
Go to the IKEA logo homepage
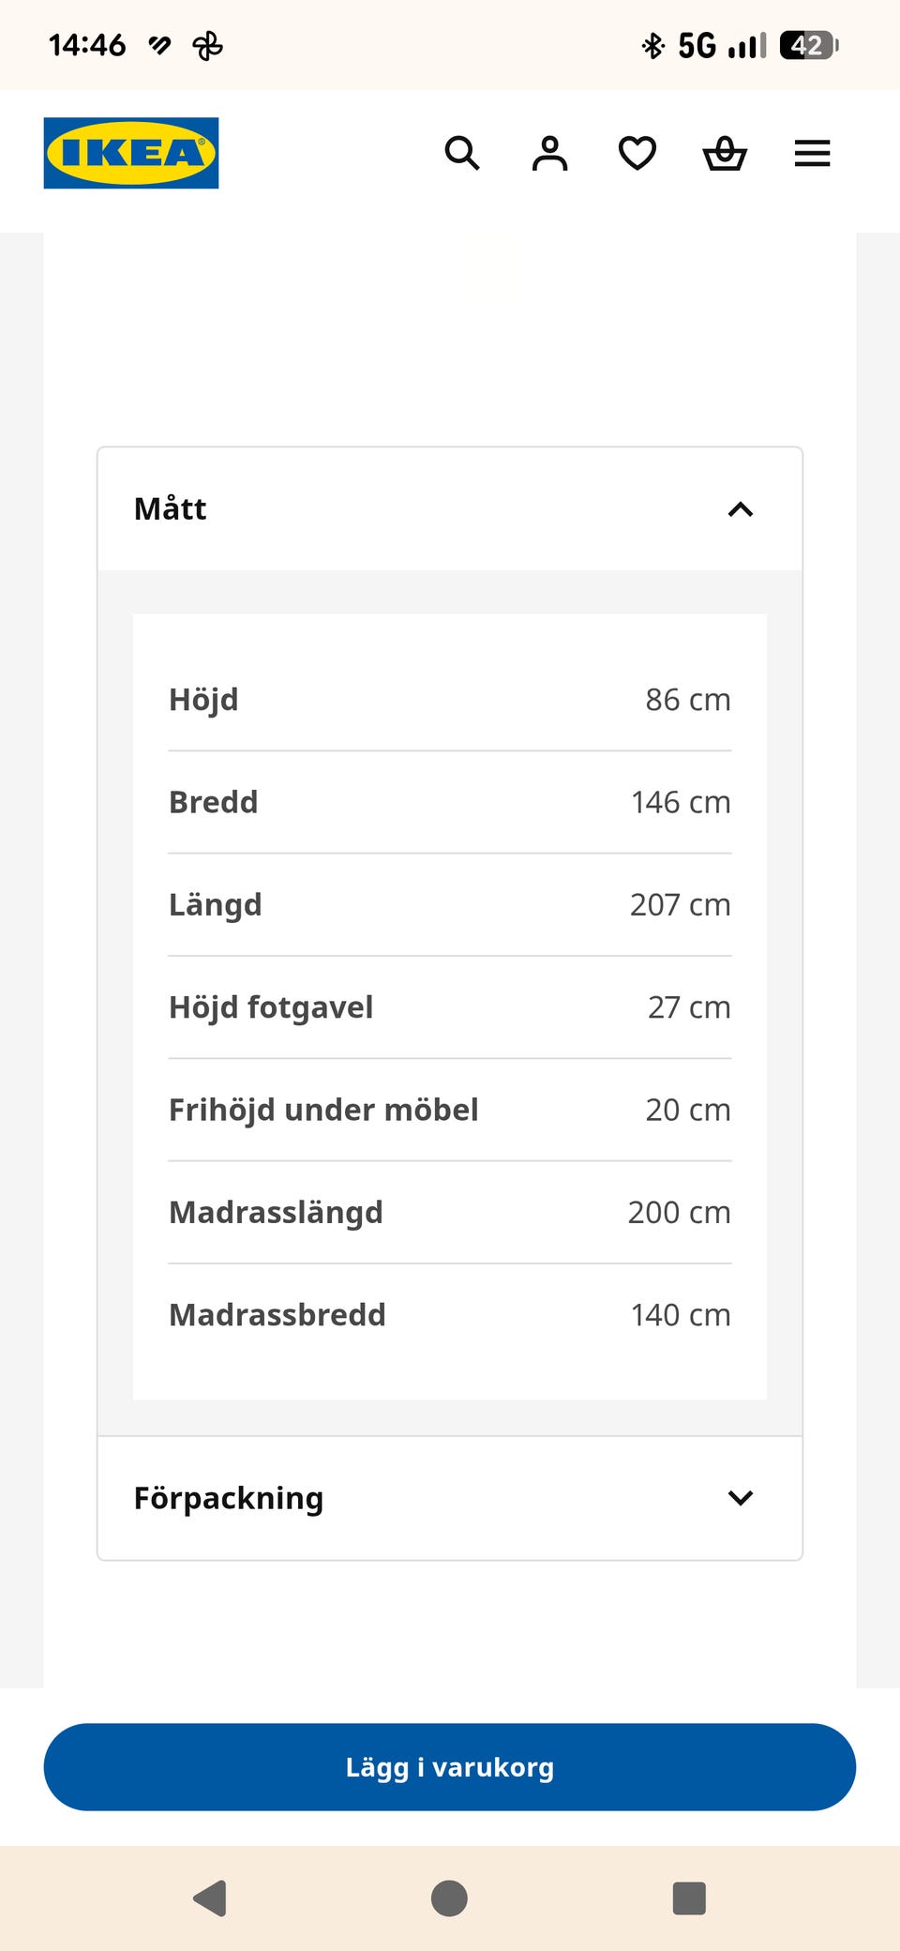point(131,153)
